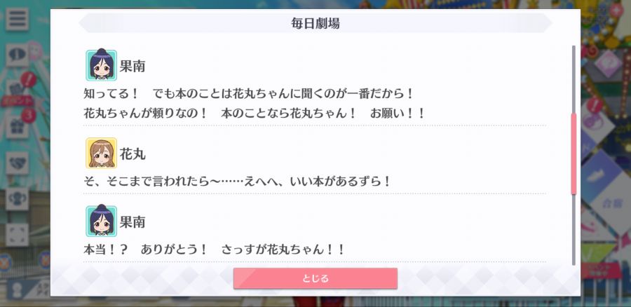
Task: Open the trophy goals icon
Action: 17,199
